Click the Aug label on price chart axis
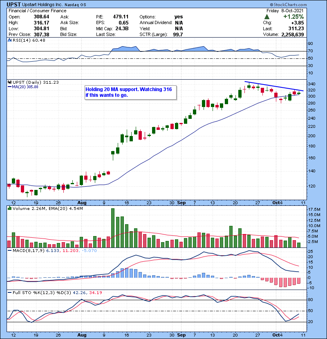This screenshot has height=339, width=327. pos(82,203)
